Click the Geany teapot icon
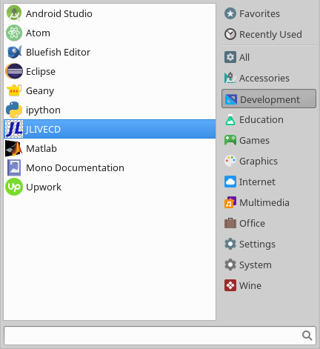 point(14,90)
